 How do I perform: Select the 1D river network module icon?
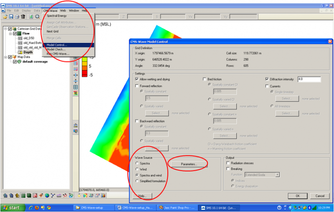[x=53, y=195]
